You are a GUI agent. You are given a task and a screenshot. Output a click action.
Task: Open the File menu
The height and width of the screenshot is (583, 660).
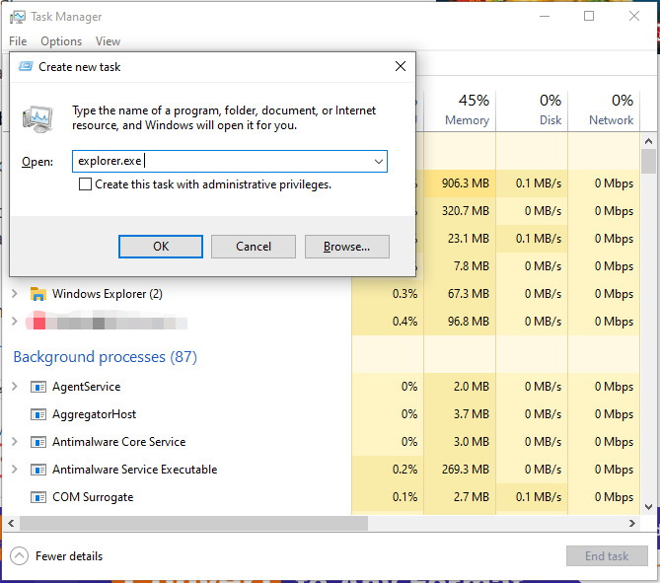[18, 41]
